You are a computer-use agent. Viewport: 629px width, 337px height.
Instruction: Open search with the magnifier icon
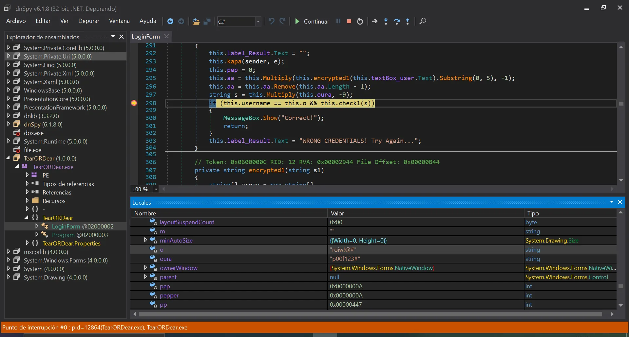pos(423,21)
